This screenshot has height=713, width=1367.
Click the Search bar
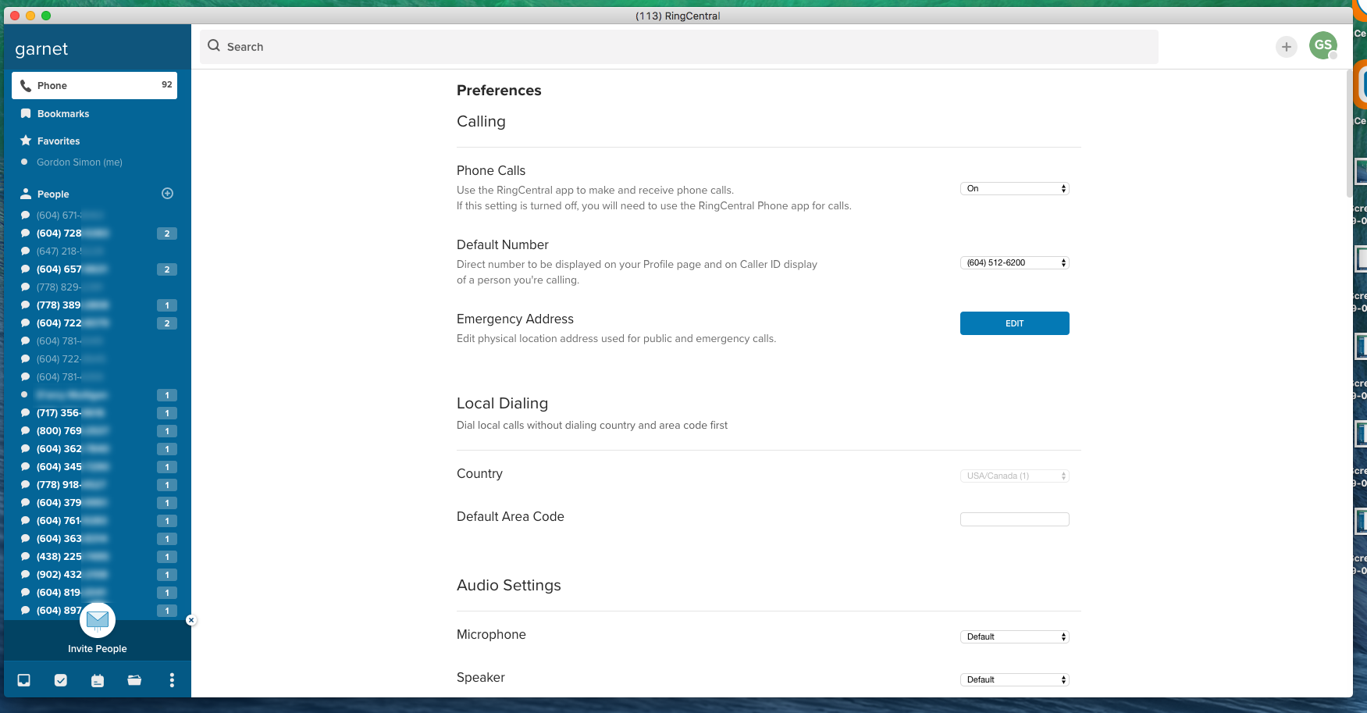pyautogui.click(x=678, y=47)
